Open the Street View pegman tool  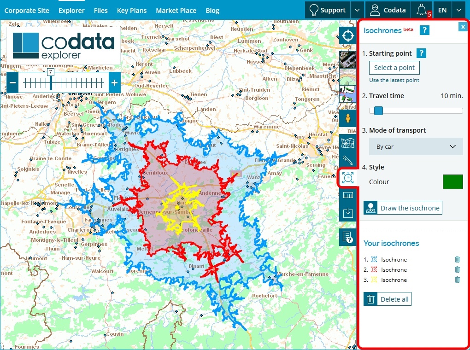(348, 118)
